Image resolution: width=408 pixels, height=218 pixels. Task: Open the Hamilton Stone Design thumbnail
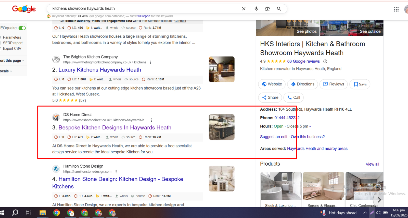(221, 179)
